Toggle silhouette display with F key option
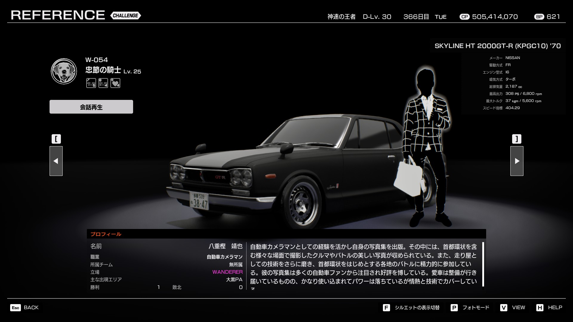 click(411, 307)
